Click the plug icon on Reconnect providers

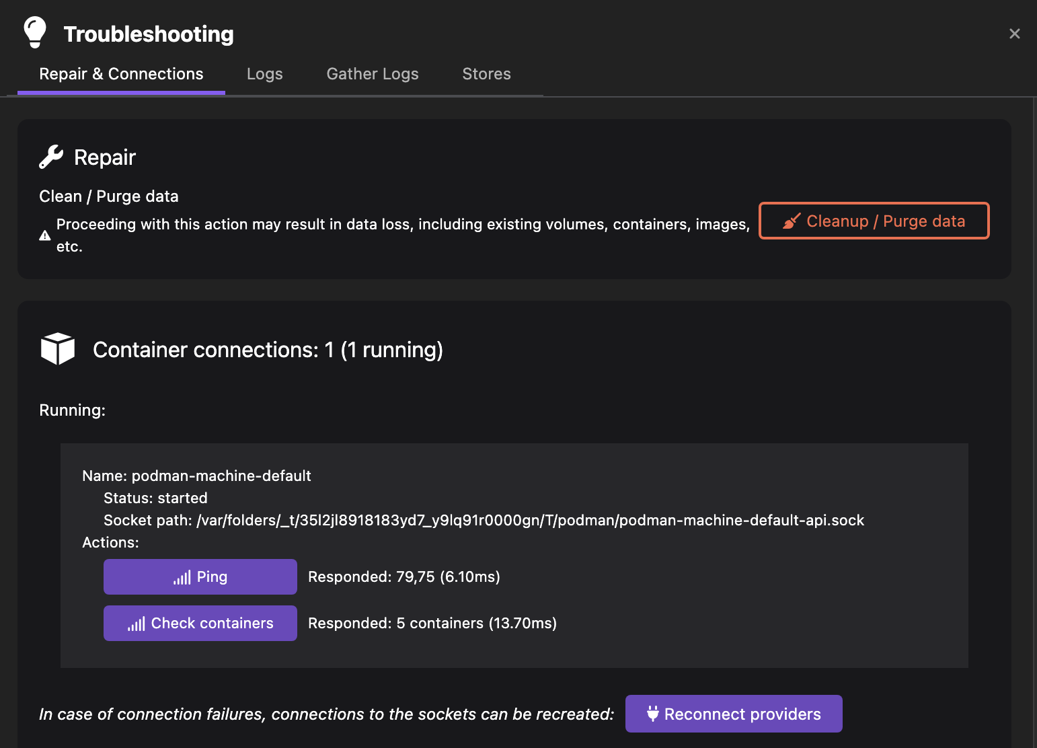[x=652, y=714]
